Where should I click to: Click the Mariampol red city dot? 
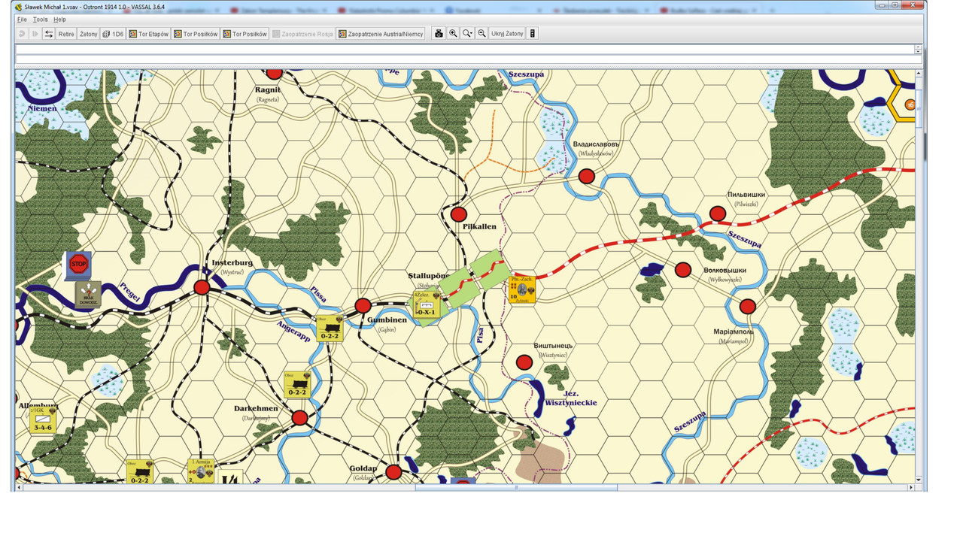[x=747, y=307]
